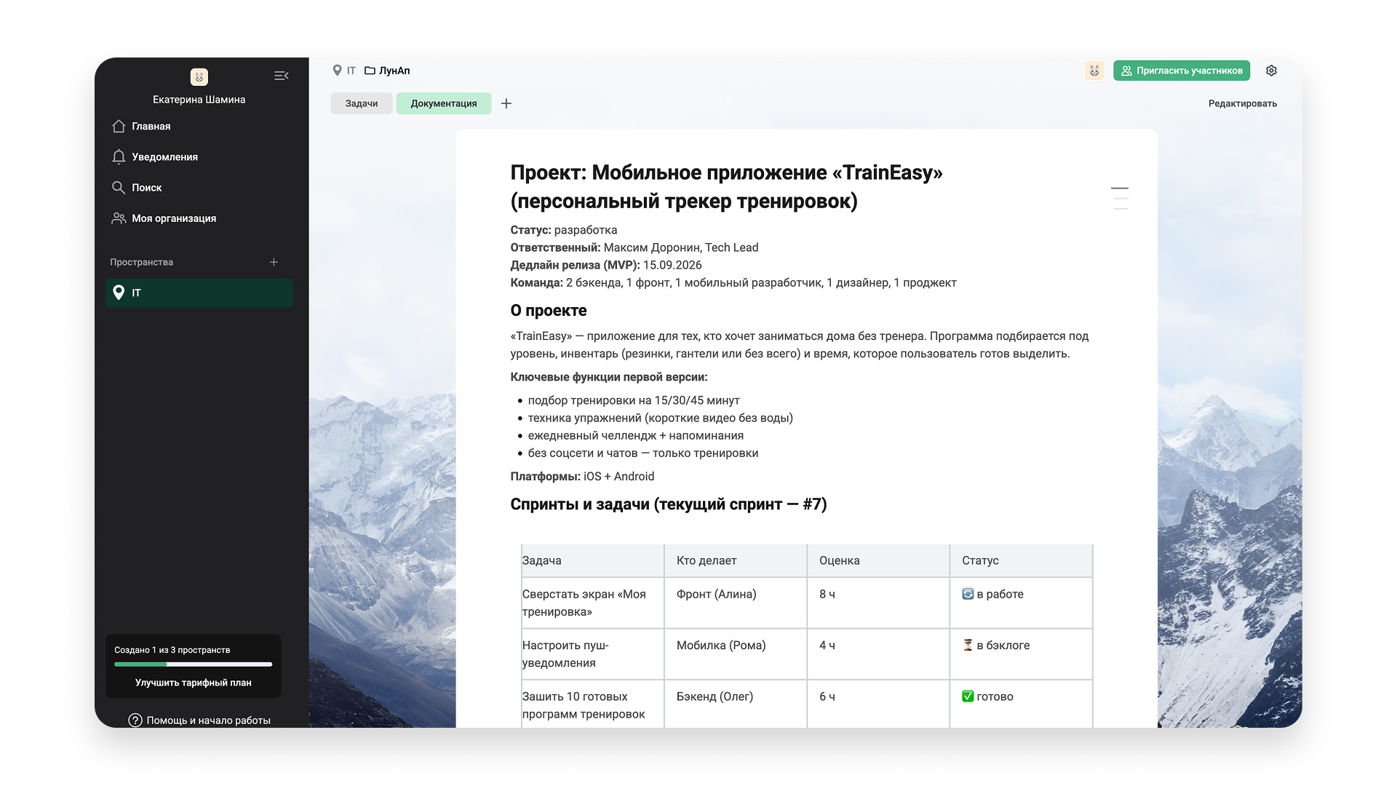The image size is (1397, 786).
Task: Click the Задача column header
Action: click(592, 560)
